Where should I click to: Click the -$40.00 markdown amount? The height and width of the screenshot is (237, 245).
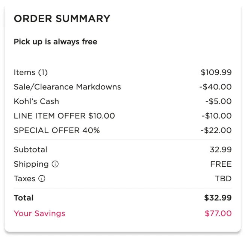coord(215,87)
